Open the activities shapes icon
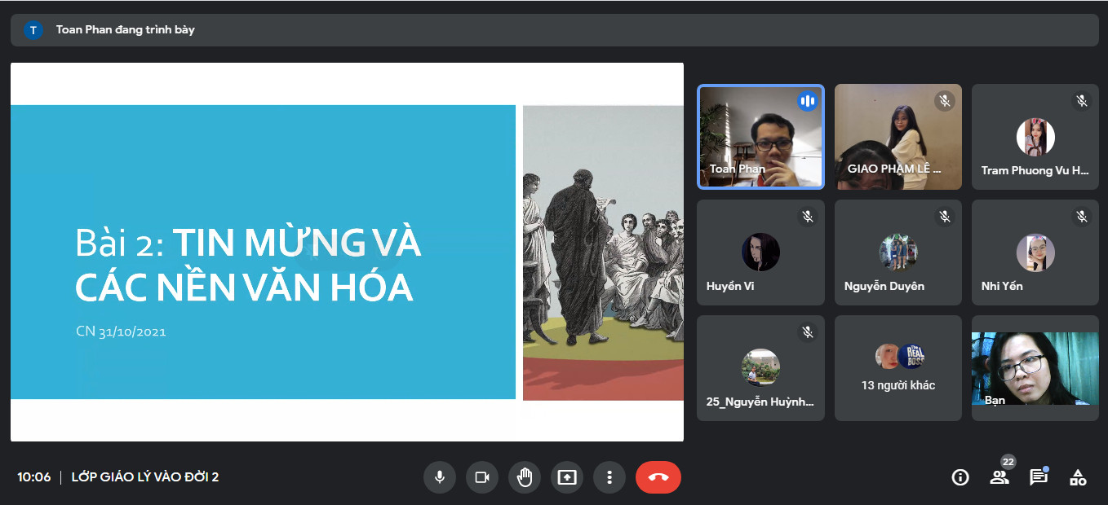 click(1078, 477)
